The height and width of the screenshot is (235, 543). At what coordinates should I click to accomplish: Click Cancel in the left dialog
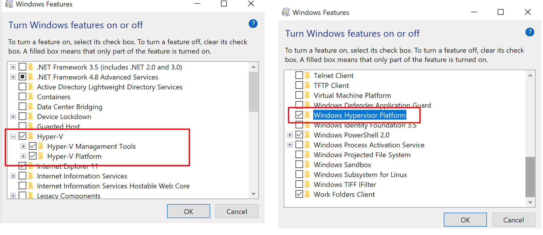click(x=237, y=211)
